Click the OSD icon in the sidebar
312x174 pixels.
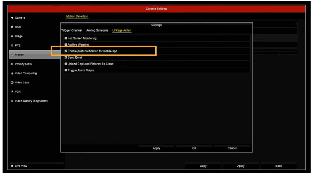click(12, 27)
